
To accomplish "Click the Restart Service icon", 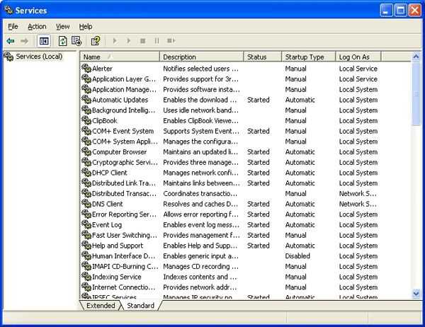I will (171, 41).
